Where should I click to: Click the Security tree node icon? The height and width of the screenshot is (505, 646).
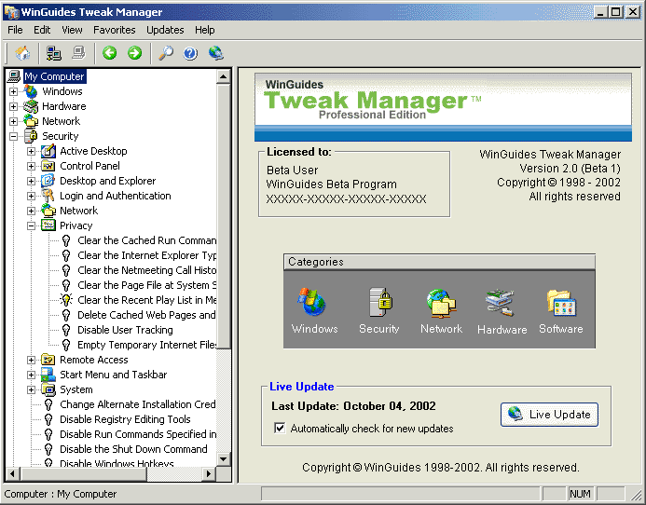point(31,136)
